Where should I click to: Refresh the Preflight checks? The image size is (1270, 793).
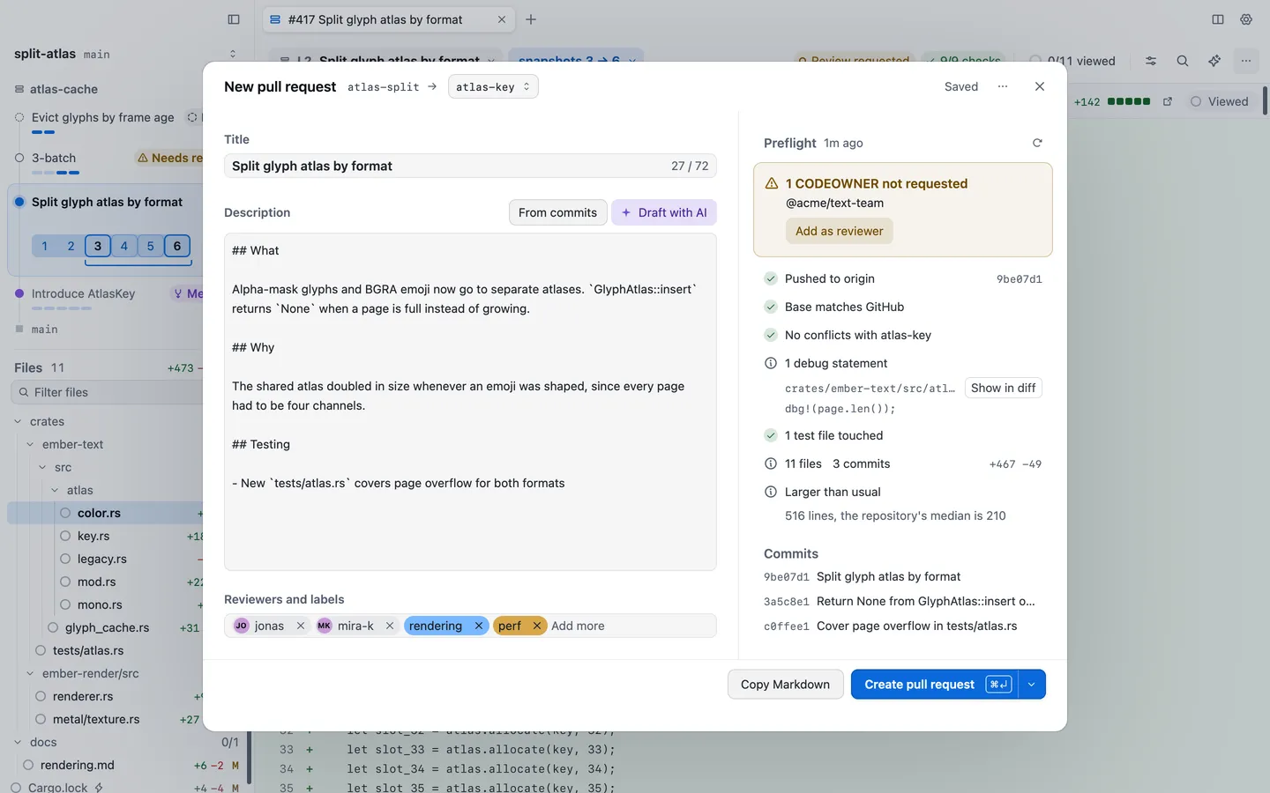[x=1037, y=143]
